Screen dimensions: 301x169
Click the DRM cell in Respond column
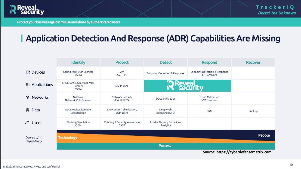[209, 111]
